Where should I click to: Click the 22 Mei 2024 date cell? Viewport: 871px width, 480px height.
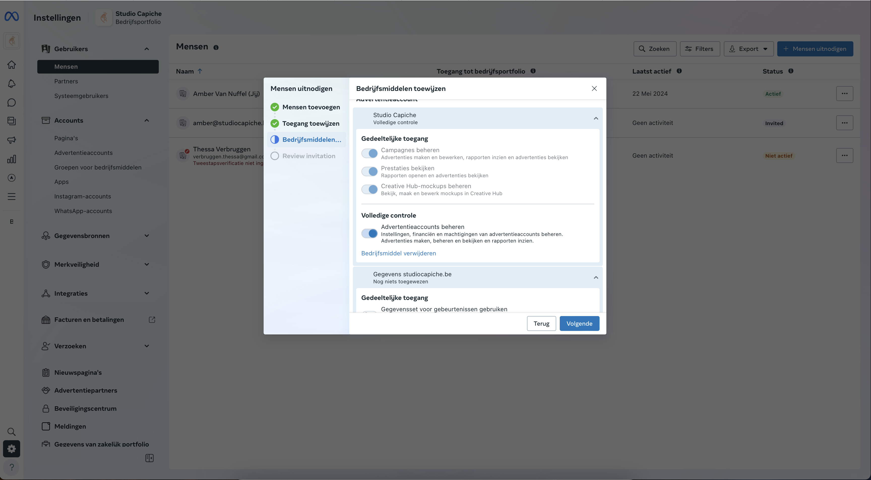tap(650, 94)
